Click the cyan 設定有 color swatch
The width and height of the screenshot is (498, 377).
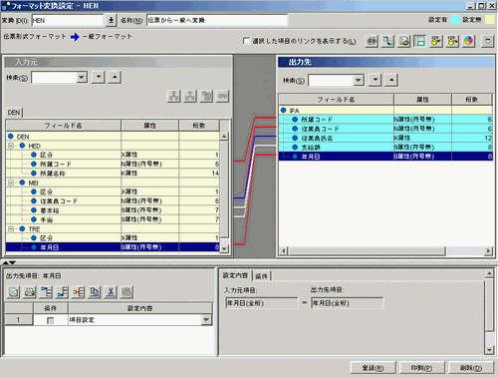point(455,20)
